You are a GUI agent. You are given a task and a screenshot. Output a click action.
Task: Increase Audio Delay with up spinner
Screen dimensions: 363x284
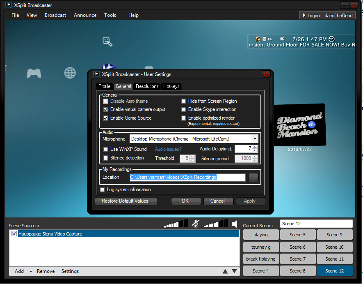(x=255, y=147)
